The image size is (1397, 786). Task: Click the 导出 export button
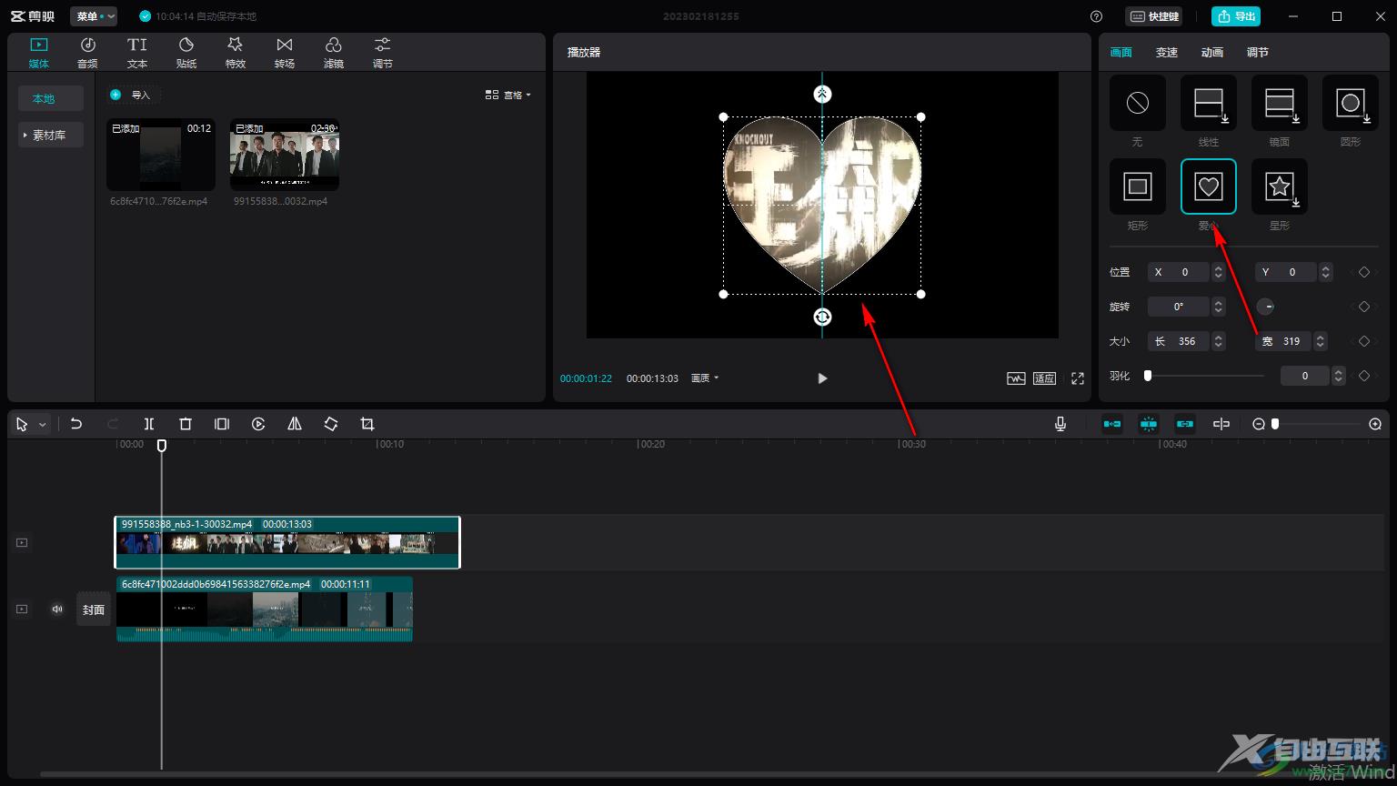coord(1236,16)
